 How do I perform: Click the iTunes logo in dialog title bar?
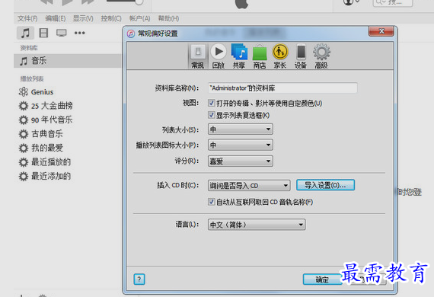[x=131, y=34]
